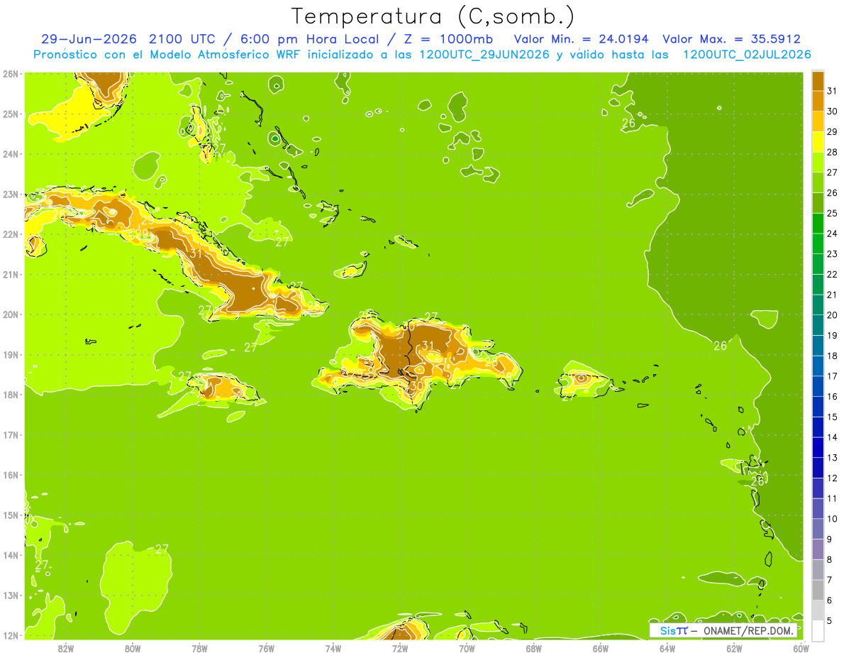Choose the blue swatch between 15 and 16
851x658 pixels.
[818, 407]
